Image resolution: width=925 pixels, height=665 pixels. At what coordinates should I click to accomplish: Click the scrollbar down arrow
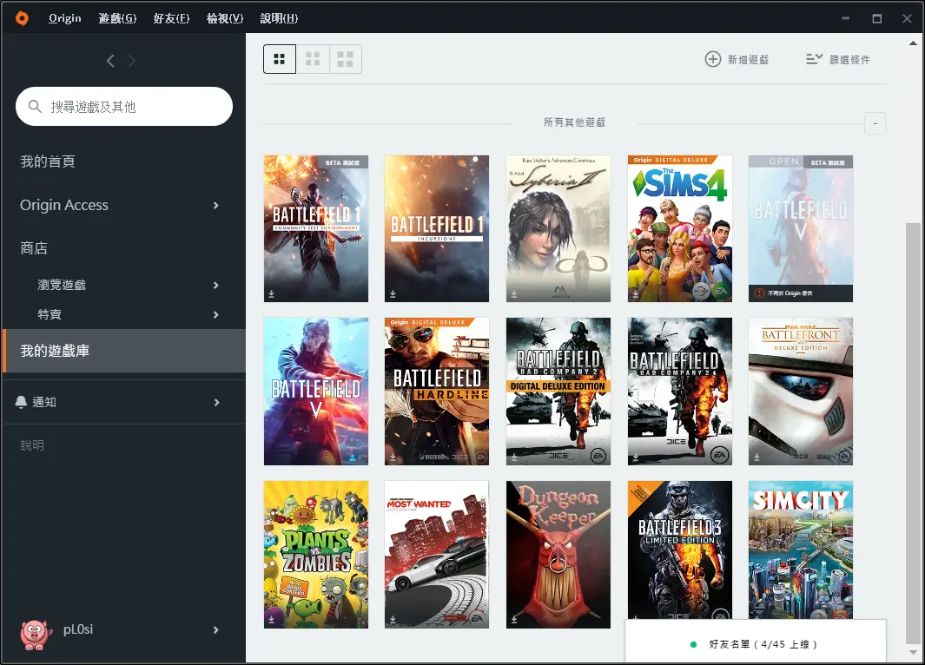(913, 653)
